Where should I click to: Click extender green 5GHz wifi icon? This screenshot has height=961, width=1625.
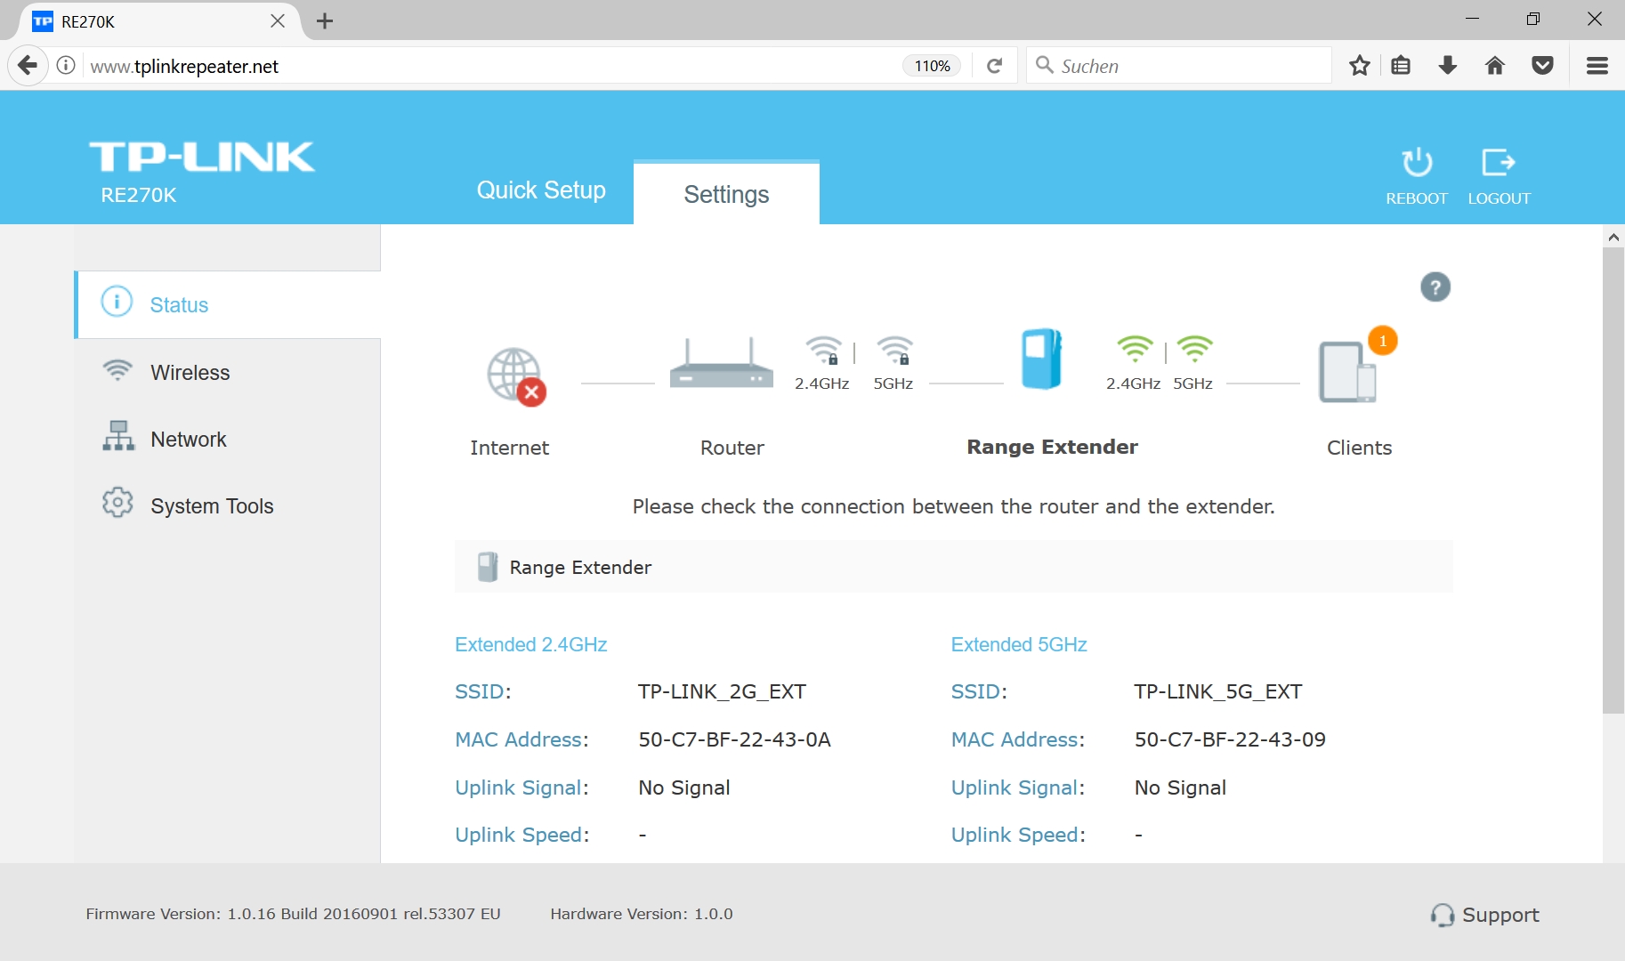(x=1194, y=349)
